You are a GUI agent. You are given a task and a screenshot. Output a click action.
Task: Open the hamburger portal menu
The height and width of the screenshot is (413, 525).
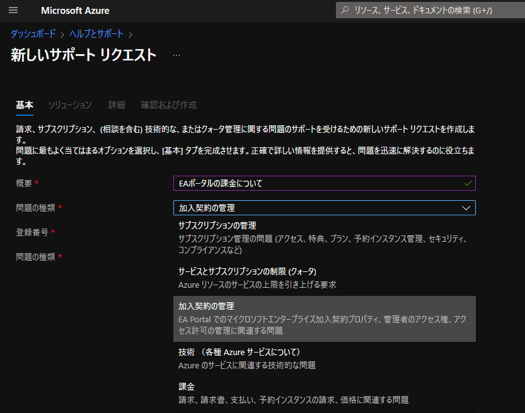pyautogui.click(x=13, y=10)
